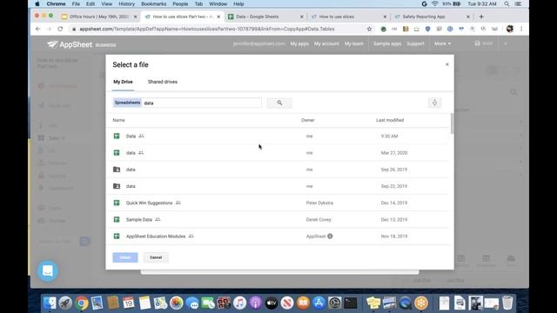
Task: Open Podcasts from the Dock
Action: pyautogui.click(x=255, y=303)
